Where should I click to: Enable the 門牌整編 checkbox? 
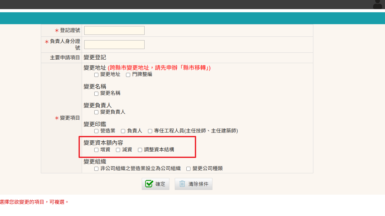(128, 75)
